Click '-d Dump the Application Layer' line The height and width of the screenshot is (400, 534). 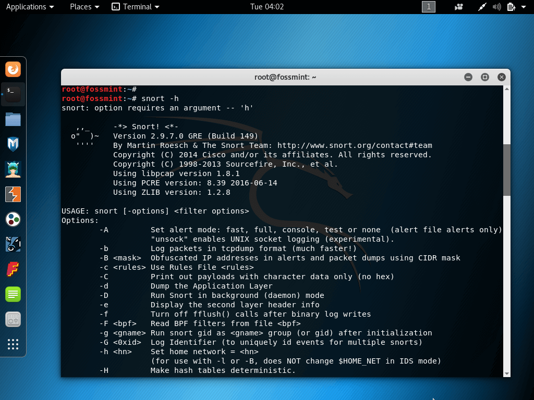point(186,286)
